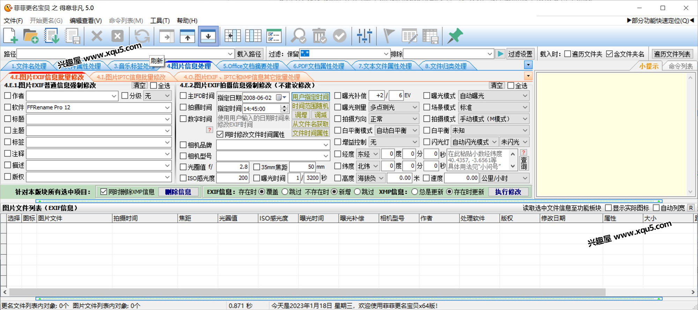Uncheck 同时修改文件时间属性 checkbox
The width and height of the screenshot is (698, 310).
click(220, 134)
